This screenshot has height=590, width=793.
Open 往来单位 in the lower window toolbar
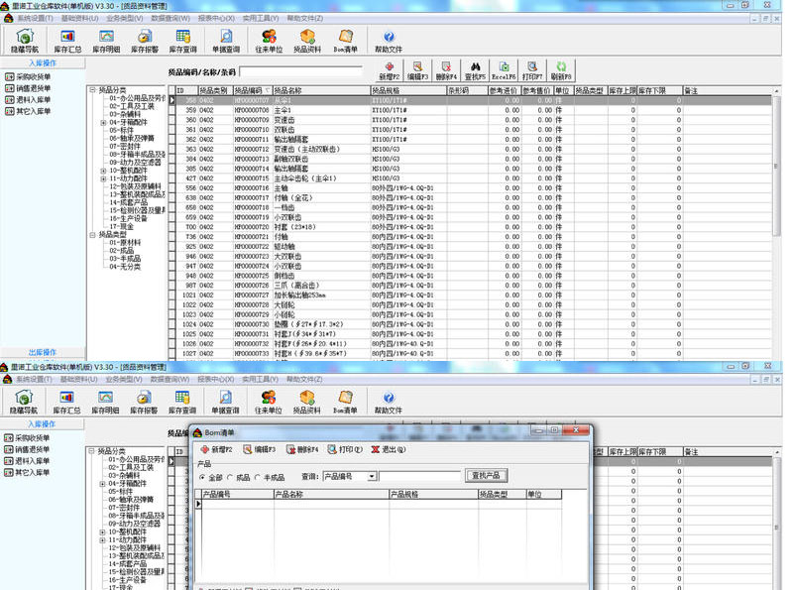(x=268, y=402)
